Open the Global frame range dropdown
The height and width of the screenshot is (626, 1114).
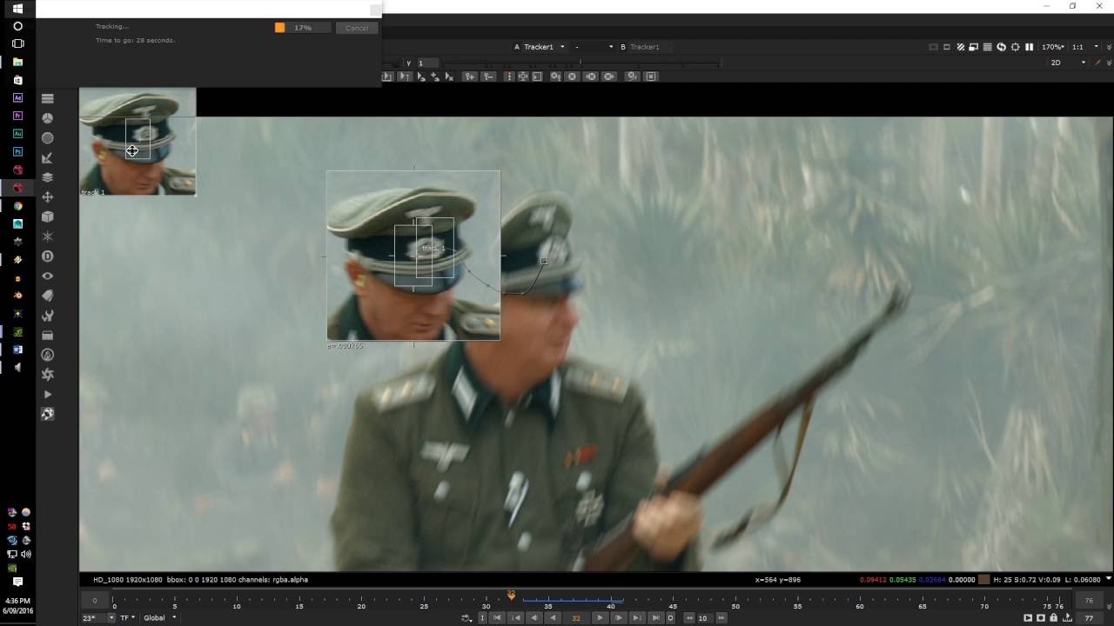coord(160,617)
